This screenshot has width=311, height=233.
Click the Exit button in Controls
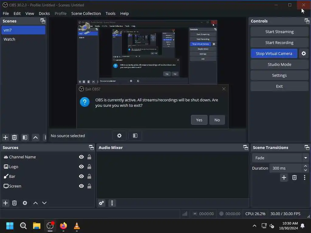(279, 86)
